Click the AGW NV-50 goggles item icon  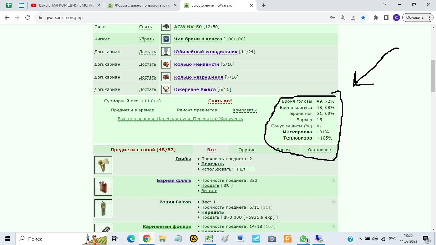tap(166, 27)
